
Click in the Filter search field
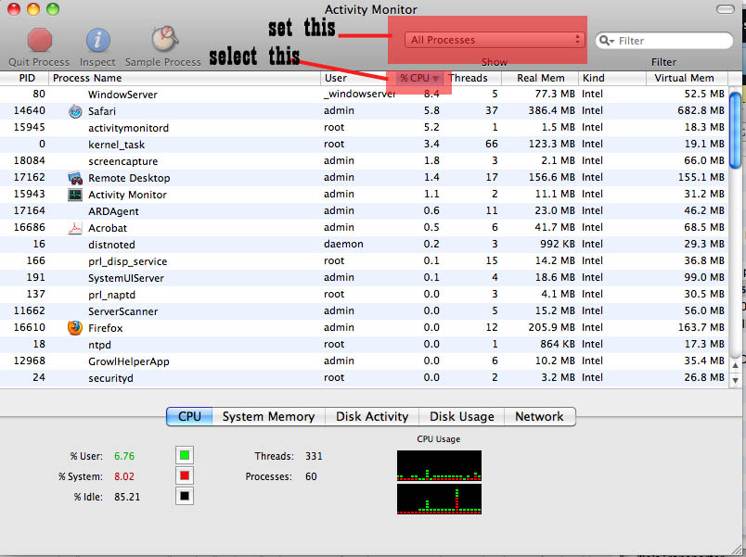click(664, 41)
